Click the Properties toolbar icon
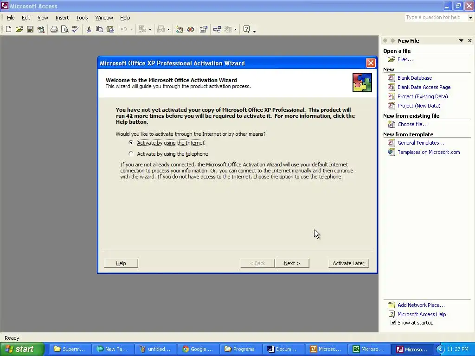This screenshot has height=356, width=475. coord(204,29)
